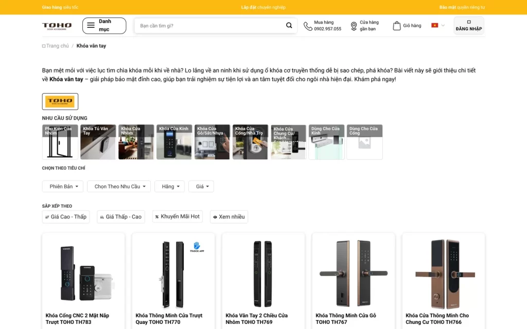Click the ĐĂNG NHẬP login button
Viewport: 527px width, 329px height.
tap(469, 26)
